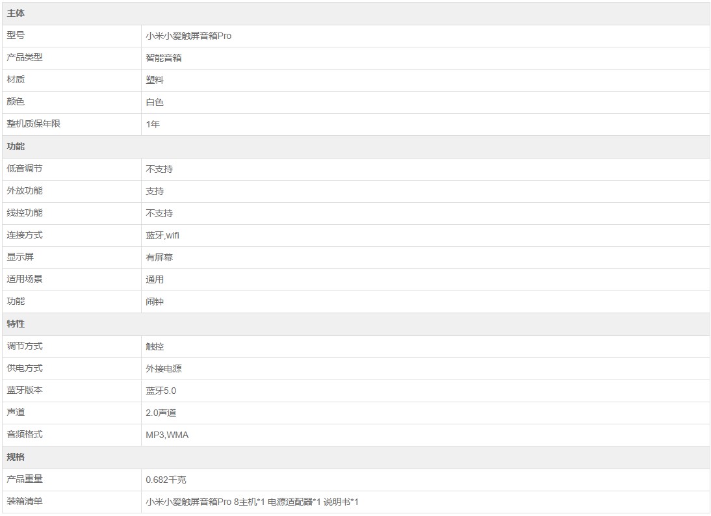Select the 支持 value for 外放功能

coord(155,191)
